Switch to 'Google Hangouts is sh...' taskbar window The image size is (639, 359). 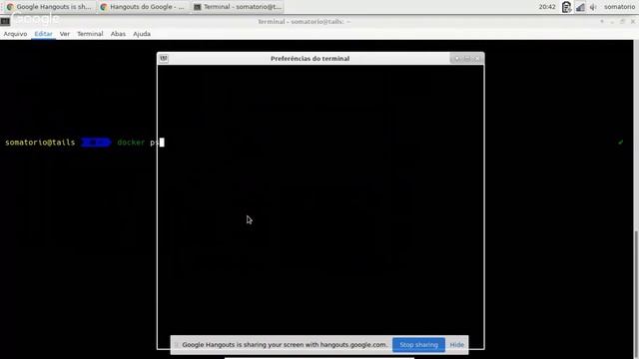49,7
